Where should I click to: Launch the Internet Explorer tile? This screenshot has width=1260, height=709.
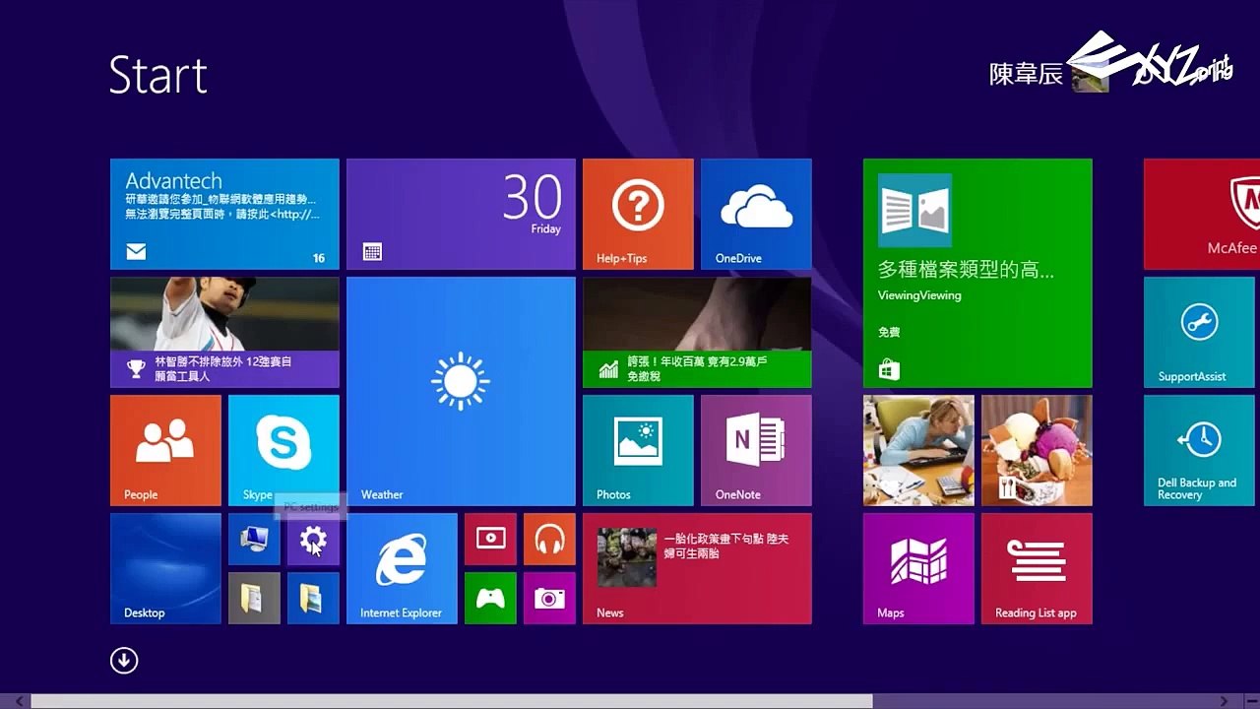click(x=402, y=568)
